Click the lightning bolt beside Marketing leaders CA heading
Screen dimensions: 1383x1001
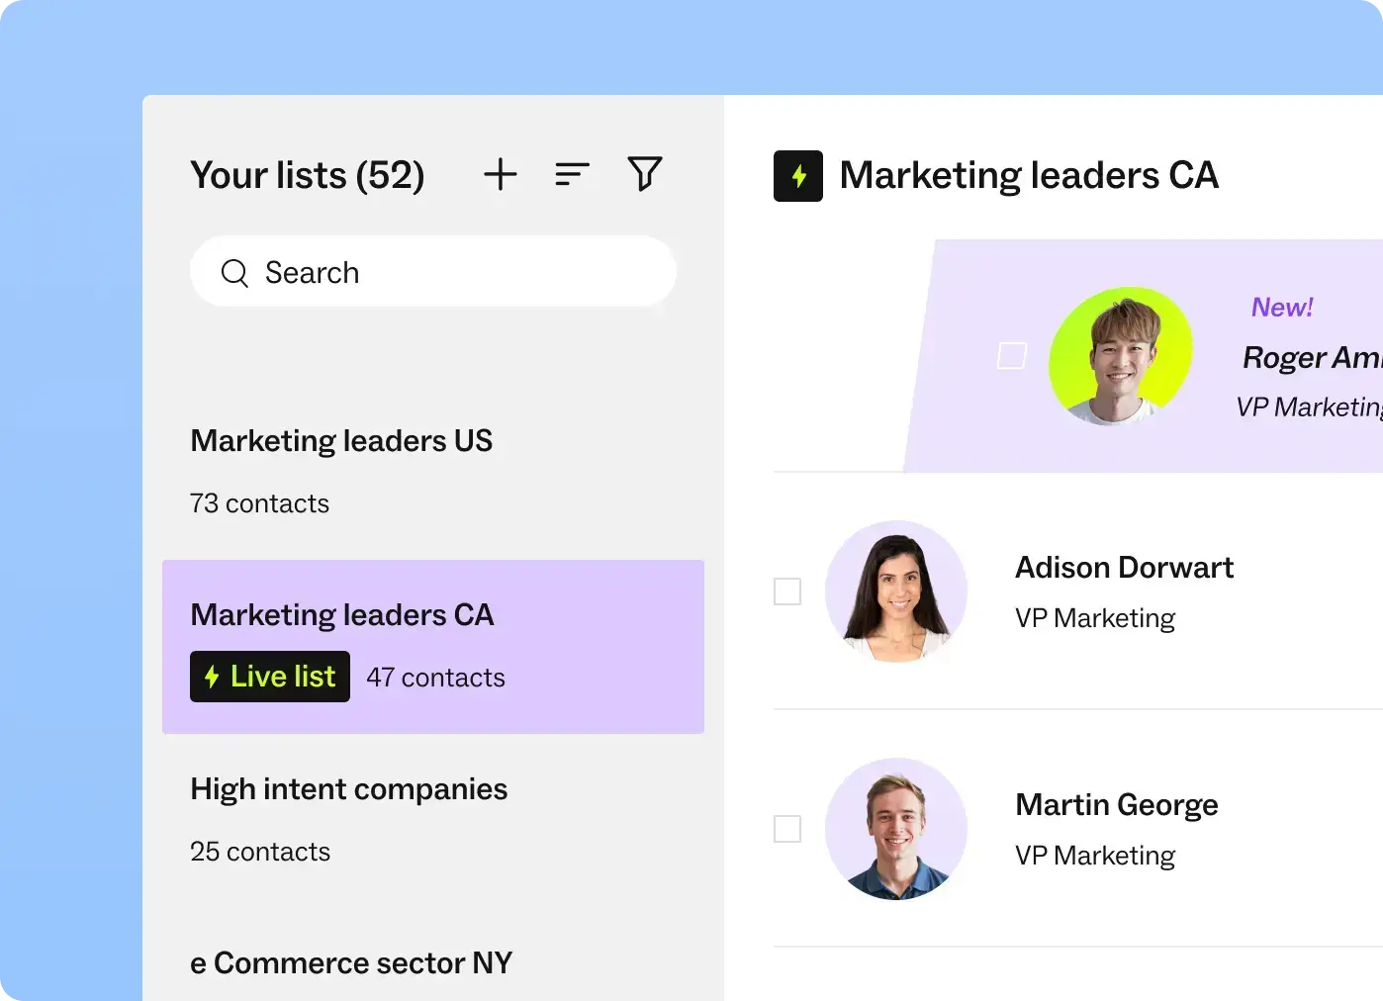[x=797, y=175]
